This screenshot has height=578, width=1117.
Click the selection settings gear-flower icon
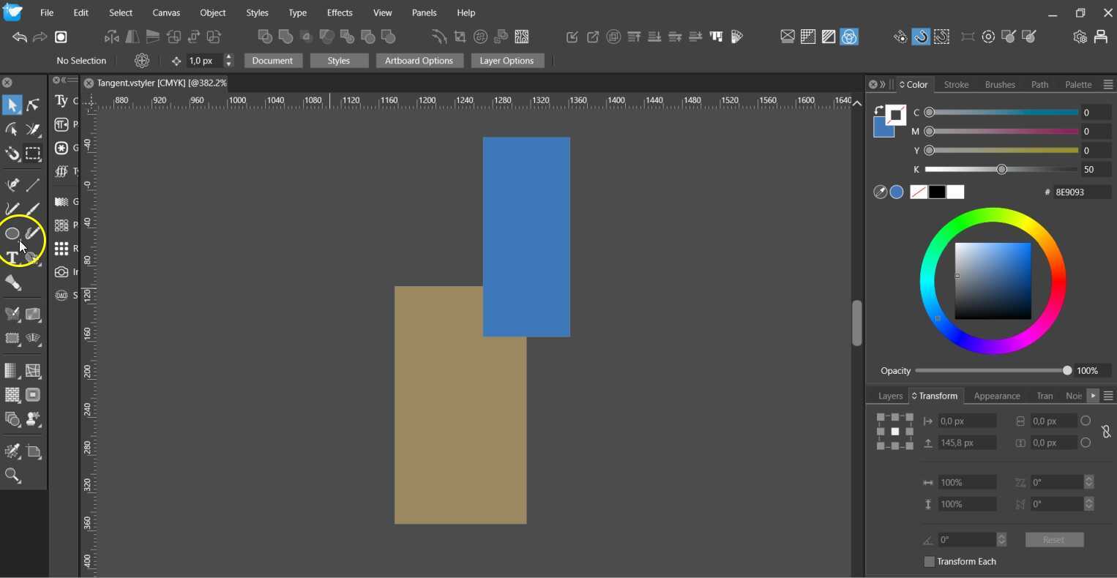(x=142, y=61)
